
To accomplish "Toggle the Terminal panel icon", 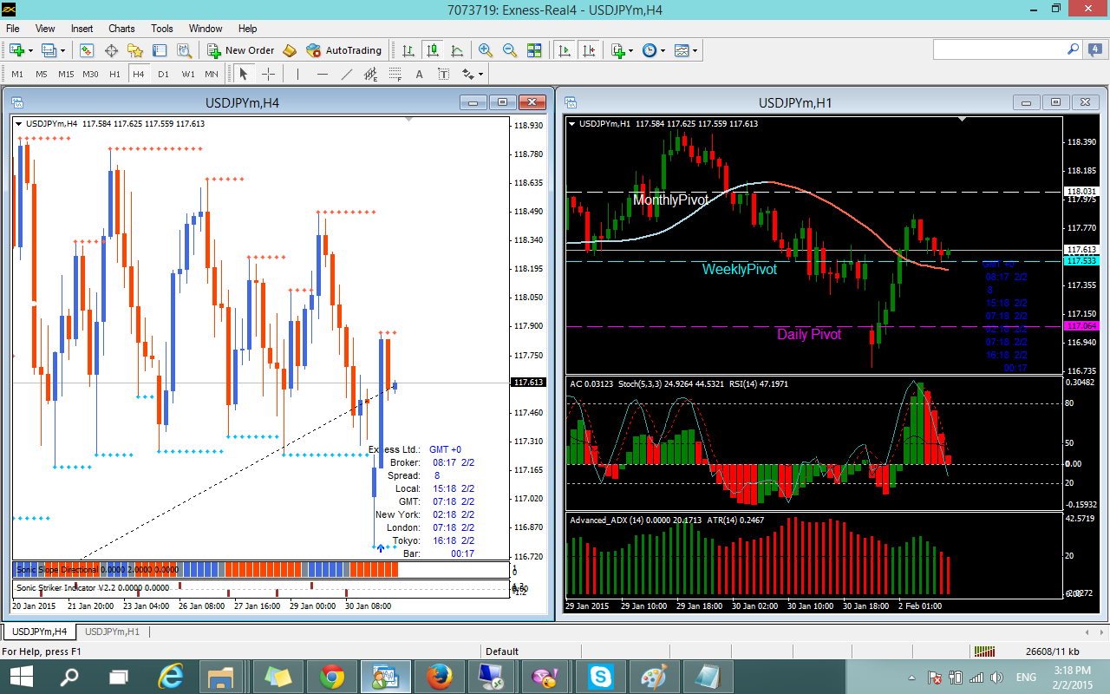I will pyautogui.click(x=160, y=50).
